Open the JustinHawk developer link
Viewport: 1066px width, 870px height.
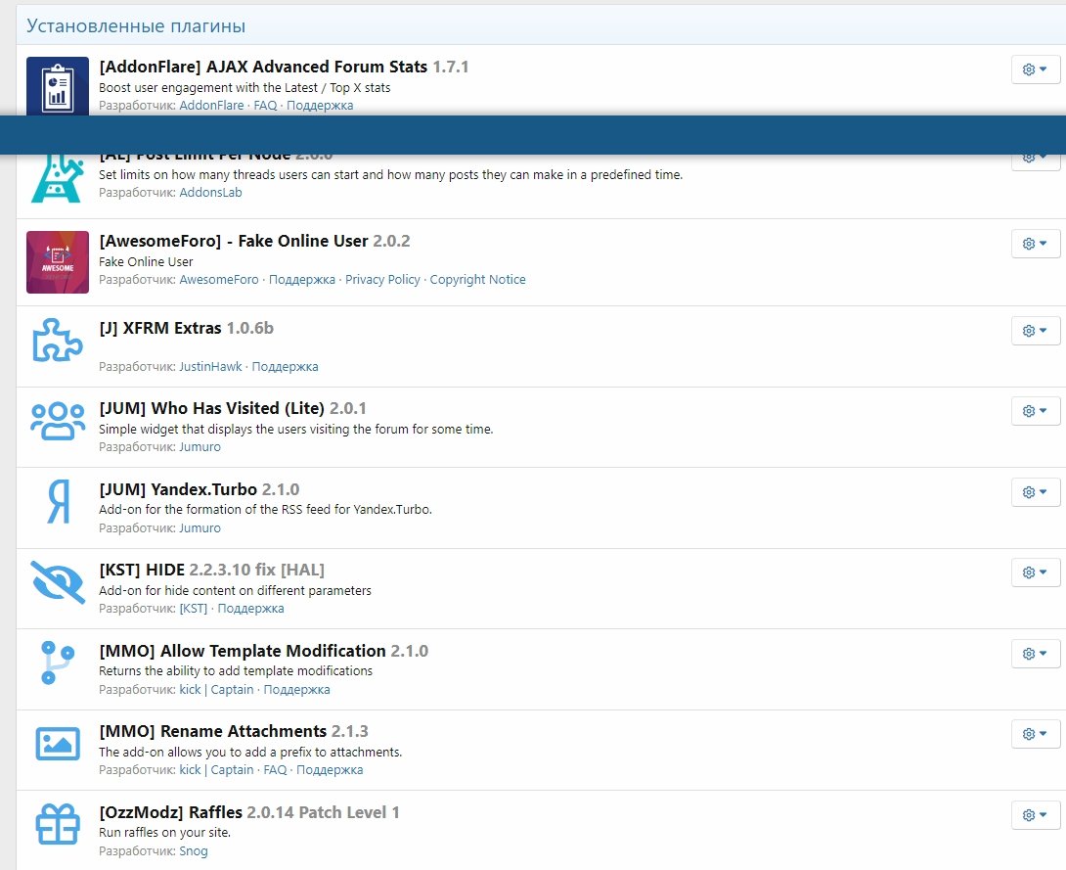click(210, 367)
